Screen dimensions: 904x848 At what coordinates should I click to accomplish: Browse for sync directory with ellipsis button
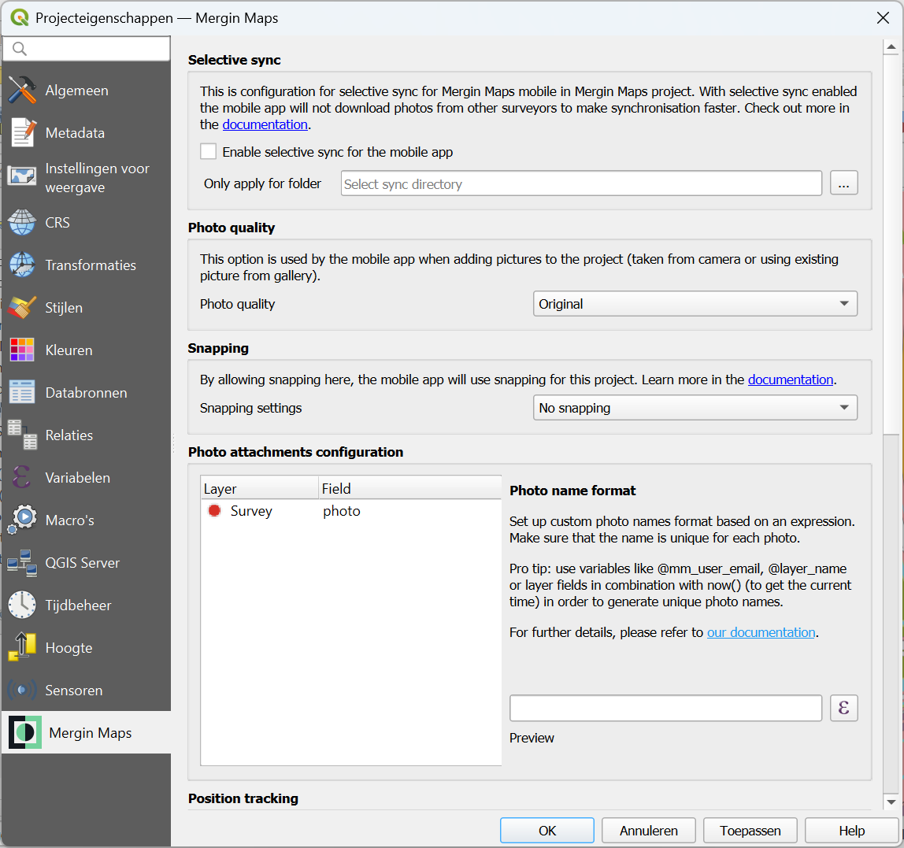tap(843, 183)
